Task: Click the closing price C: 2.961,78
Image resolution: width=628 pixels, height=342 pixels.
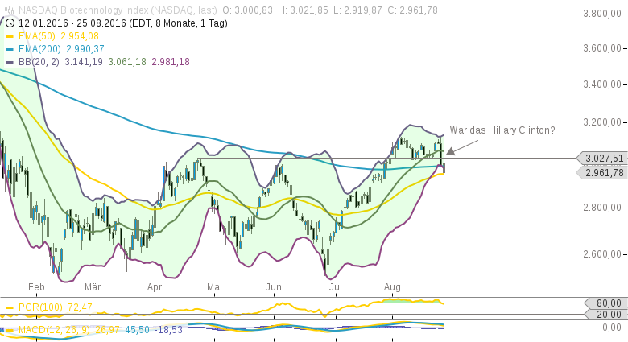Action: point(412,10)
